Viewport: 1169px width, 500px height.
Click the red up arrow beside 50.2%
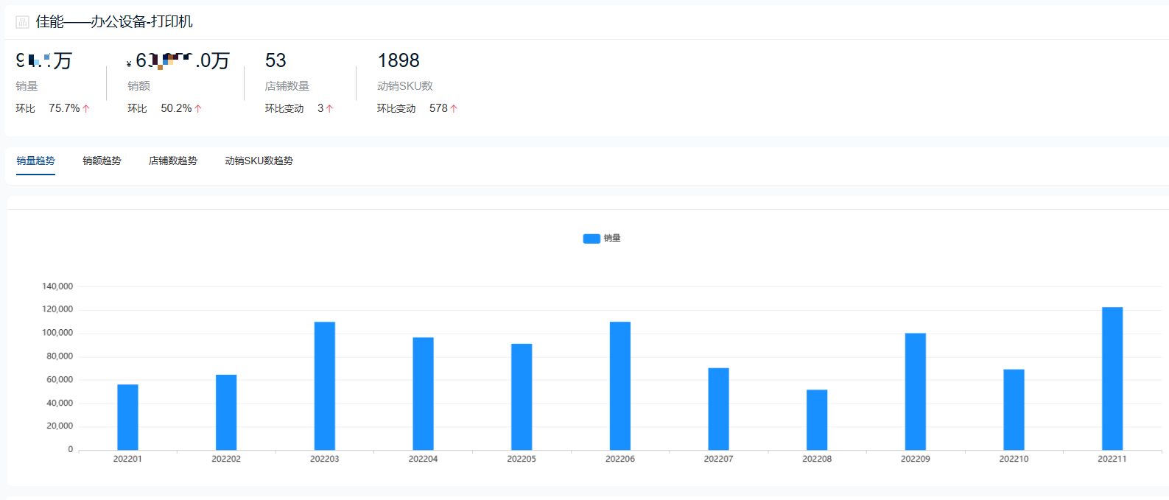[198, 109]
